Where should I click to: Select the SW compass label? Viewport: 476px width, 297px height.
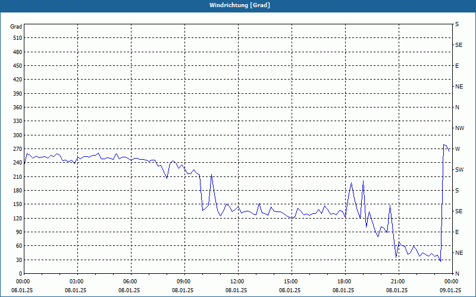[x=459, y=170]
